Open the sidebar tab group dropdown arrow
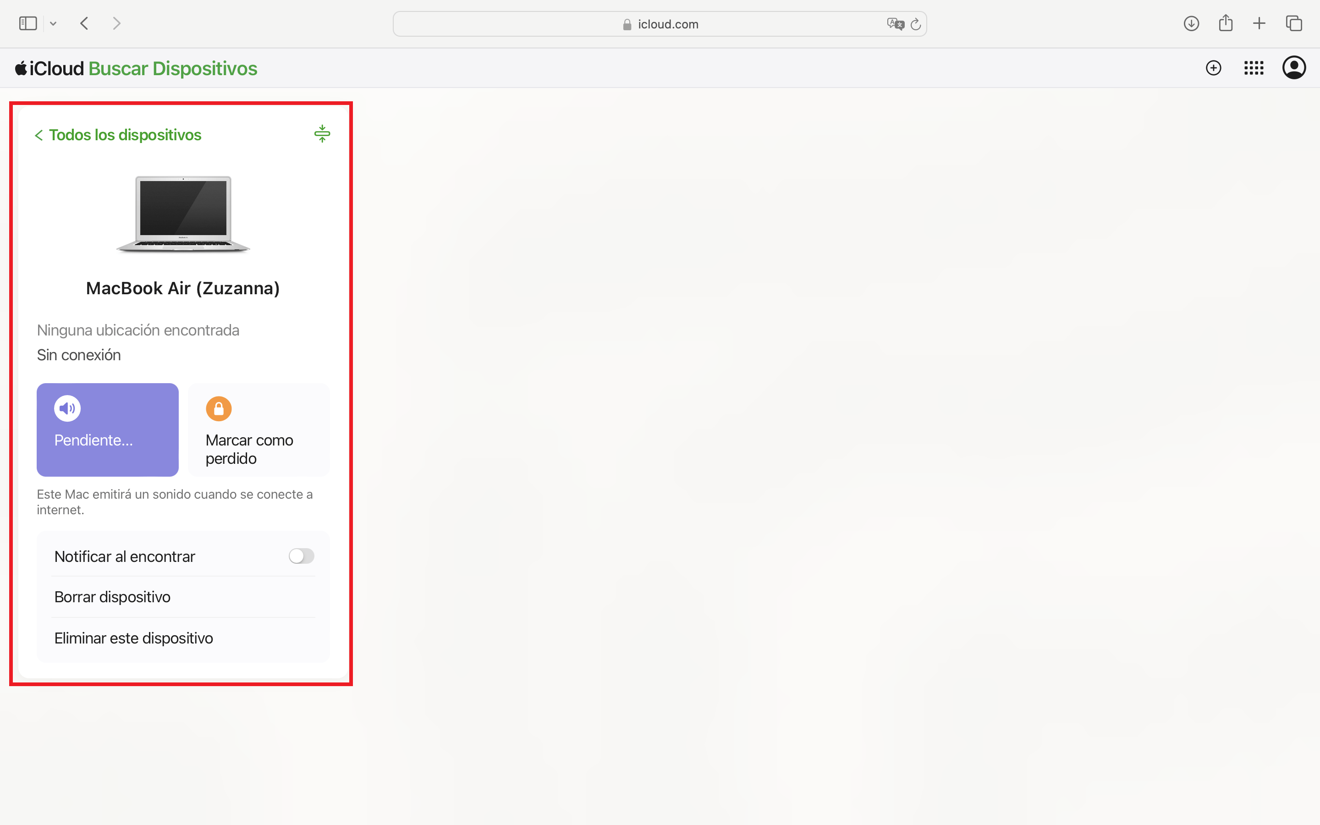The height and width of the screenshot is (825, 1320). tap(53, 23)
